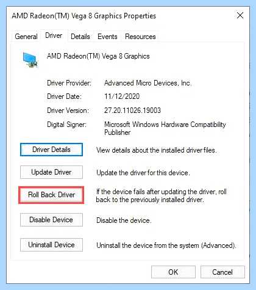Viewport: 256px width, 290px height.
Task: Click Microsoft Windows Hardware Compatibility Publisher text
Action: click(165, 128)
